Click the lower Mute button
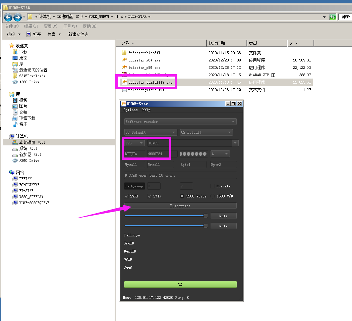 [x=223, y=226]
